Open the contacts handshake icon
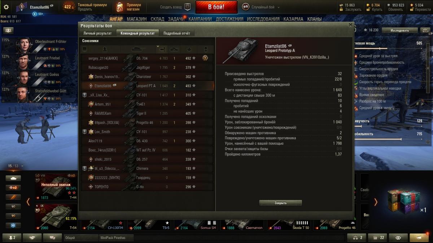The width and height of the screenshot is (433, 243). [32, 238]
